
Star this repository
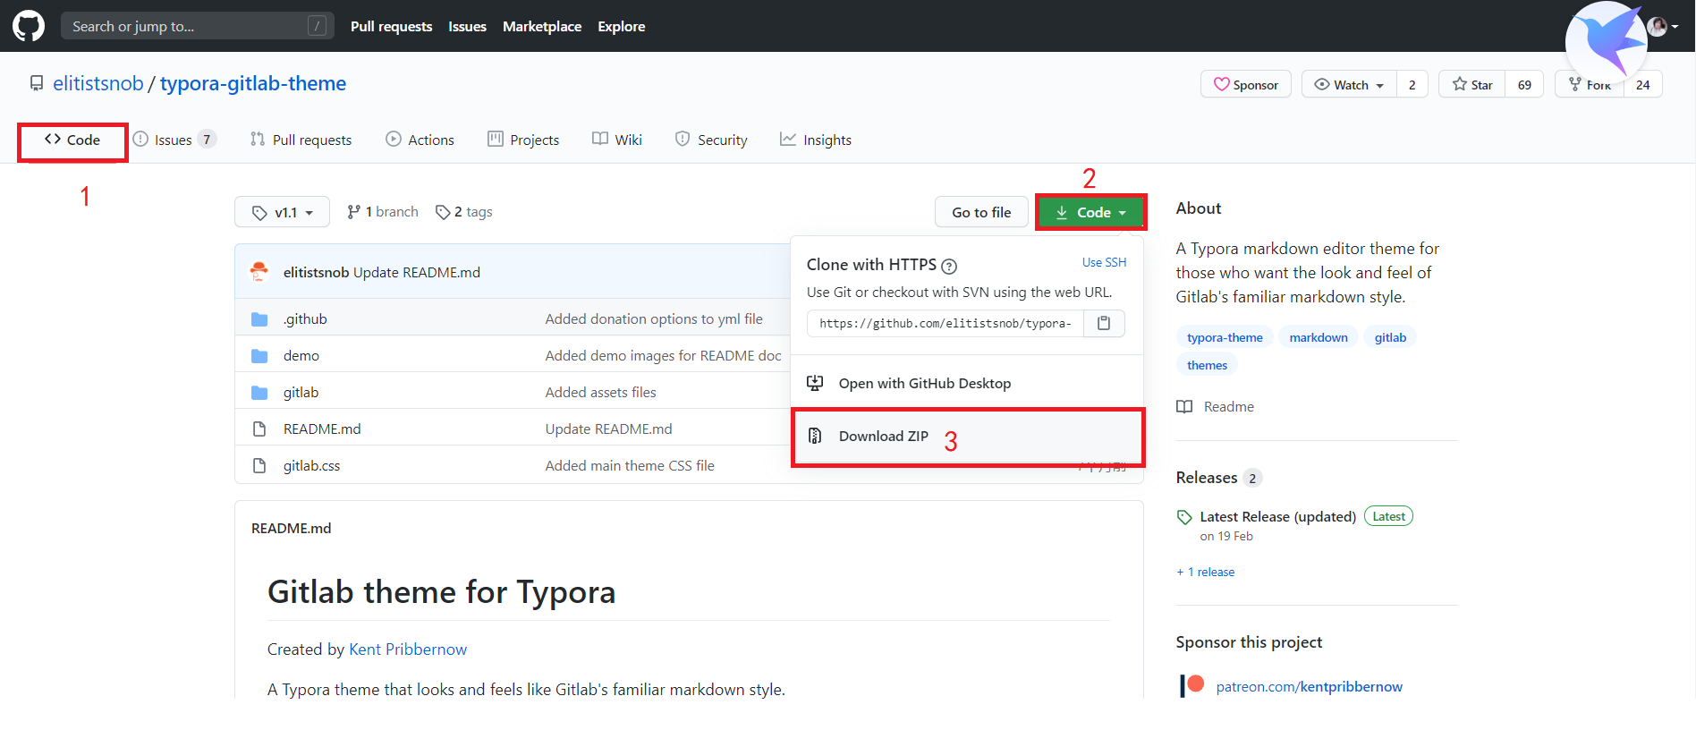pos(1472,84)
